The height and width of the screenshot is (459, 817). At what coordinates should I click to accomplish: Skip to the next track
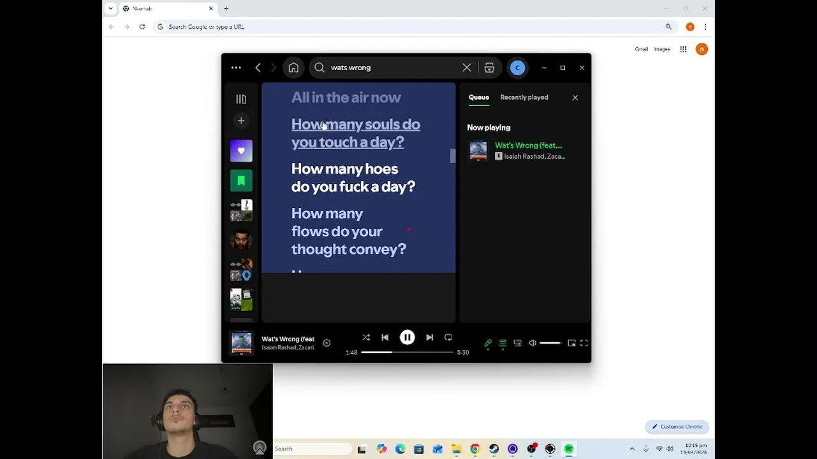429,337
